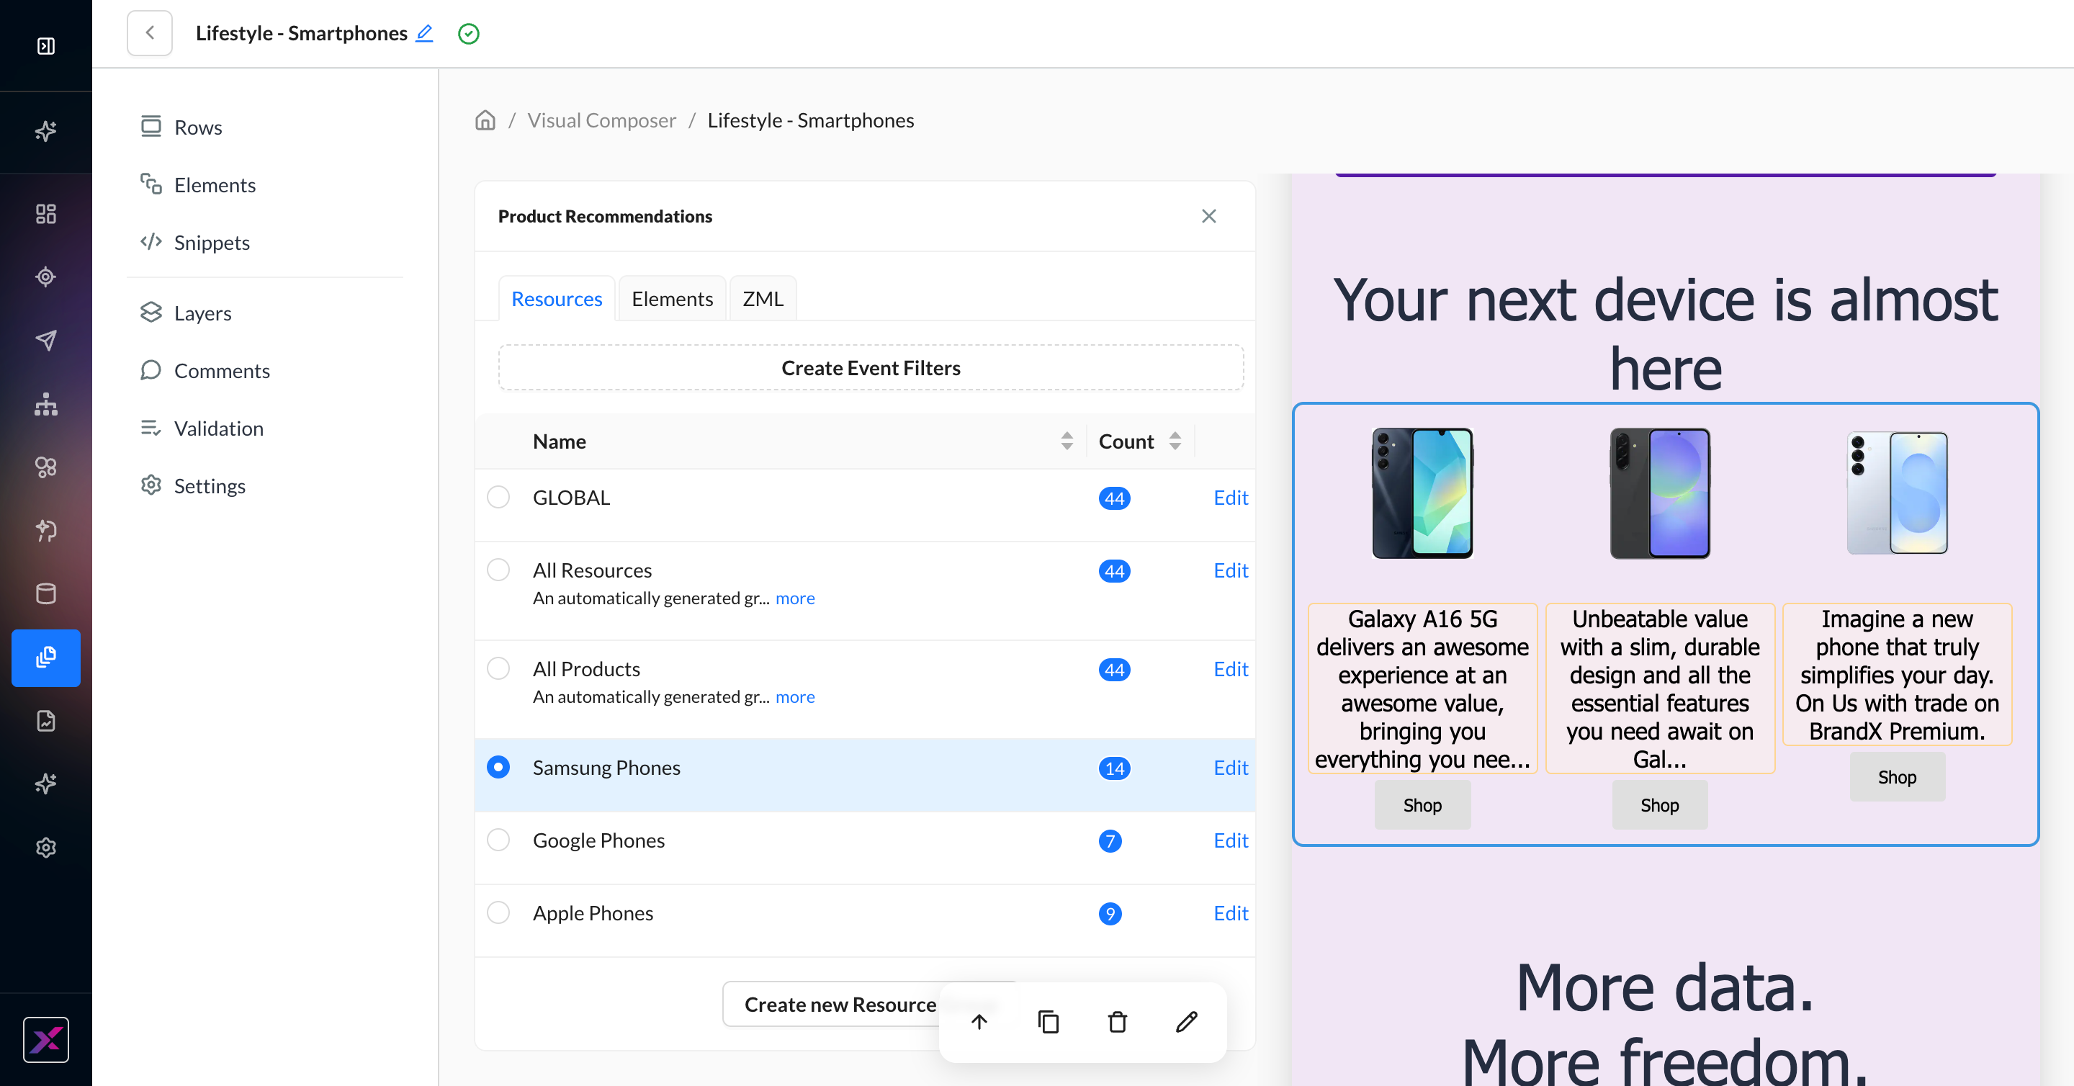Click the 'Imagine a new phone' description text
The height and width of the screenshot is (1086, 2074).
[x=1897, y=675]
